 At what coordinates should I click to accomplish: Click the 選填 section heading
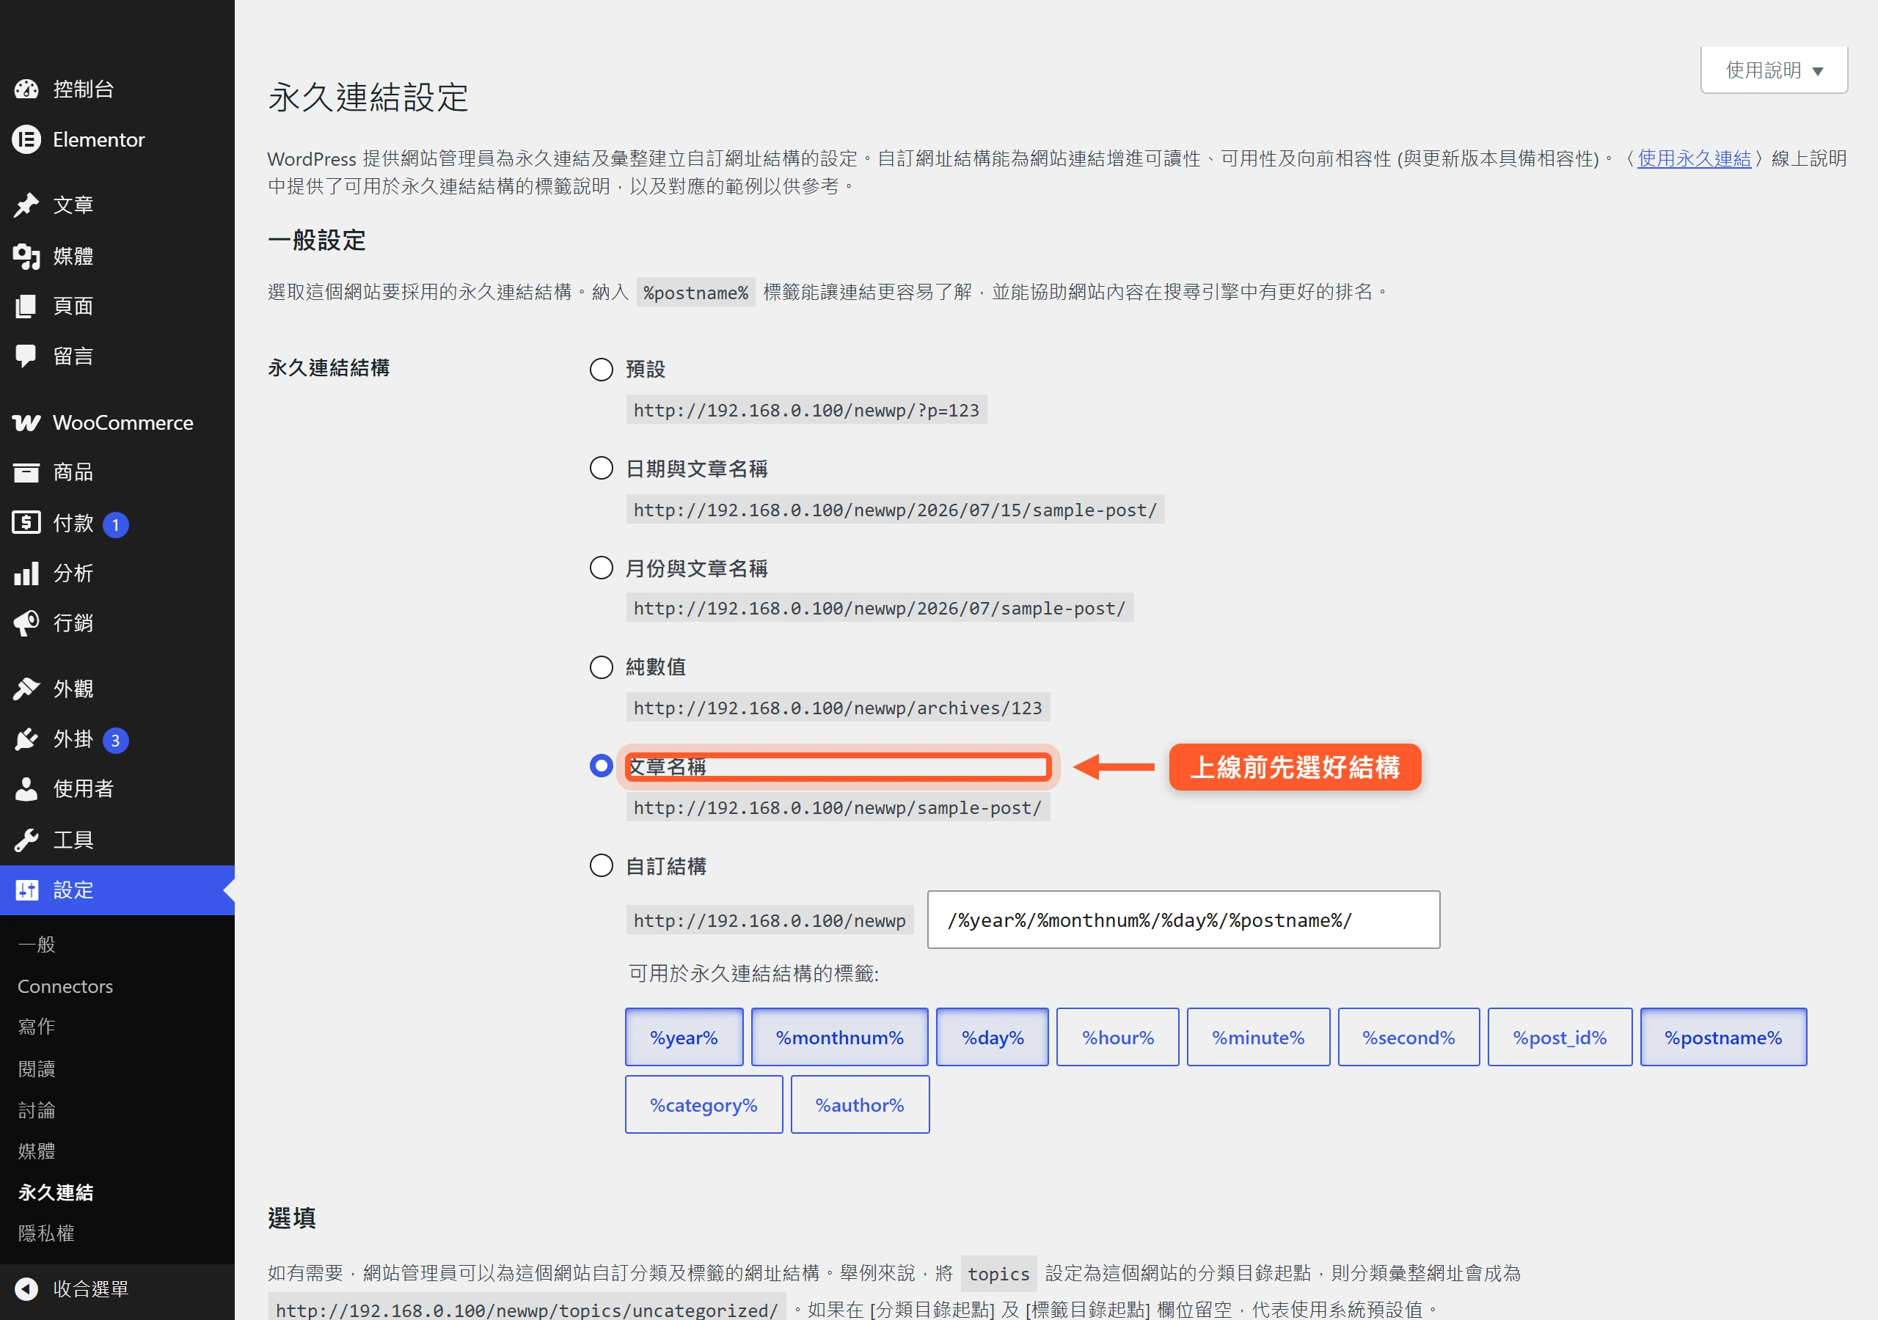pyautogui.click(x=292, y=1218)
